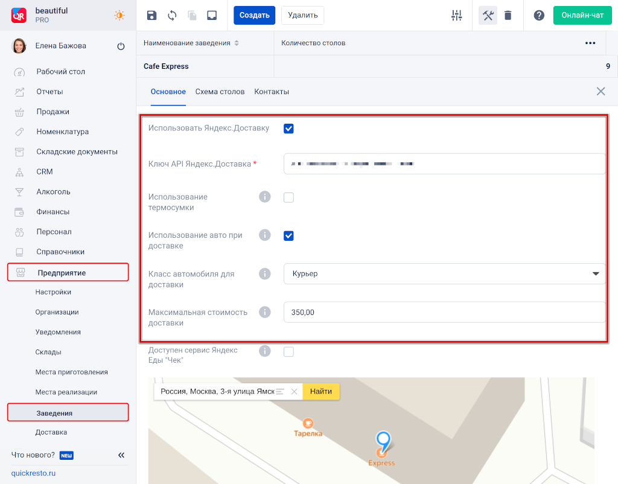Uncheck Использовать Яндекс.Доставку checkbox

pos(288,129)
